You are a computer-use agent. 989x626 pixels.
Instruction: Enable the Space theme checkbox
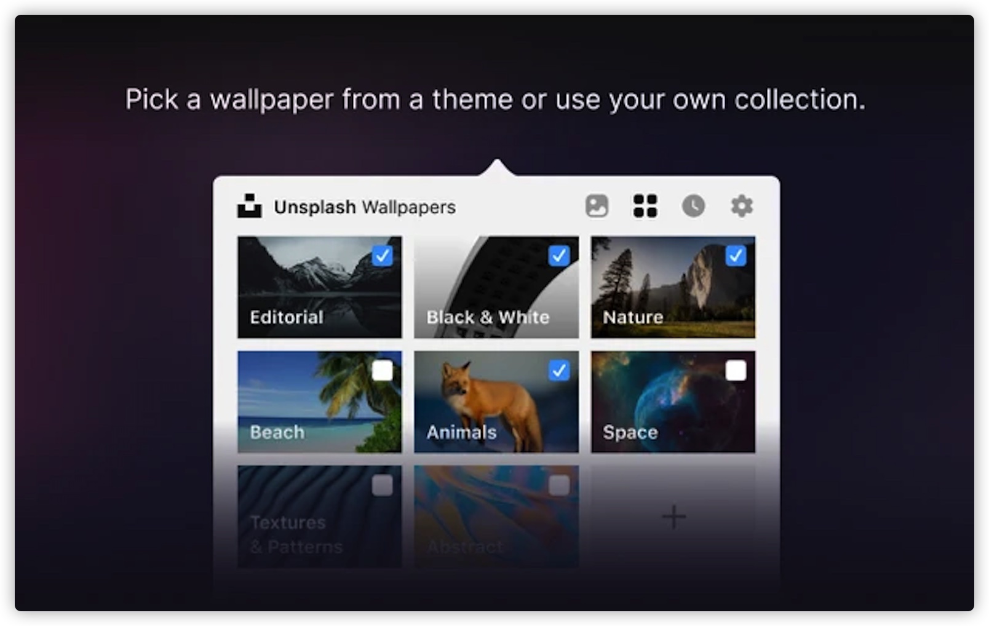(737, 370)
